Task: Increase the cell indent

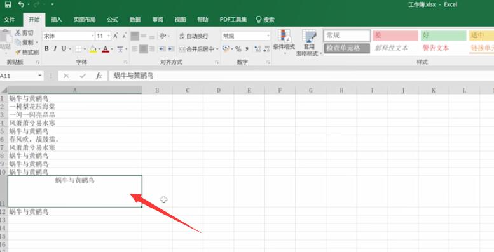Action: pos(171,49)
